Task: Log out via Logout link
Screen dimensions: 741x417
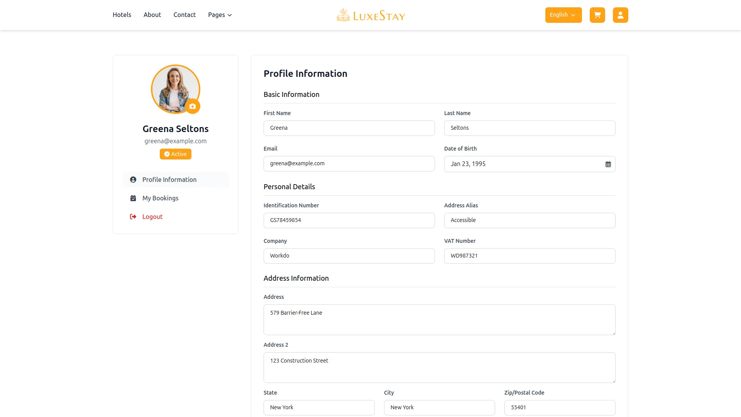Action: pos(176,217)
